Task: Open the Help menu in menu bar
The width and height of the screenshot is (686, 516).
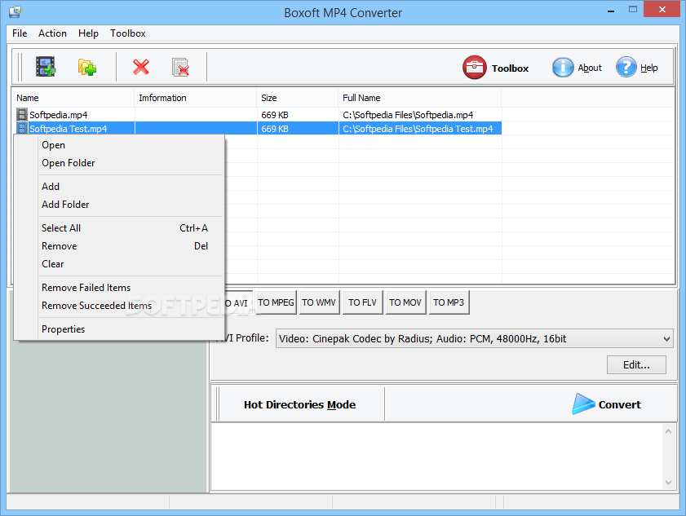Action: (x=88, y=33)
